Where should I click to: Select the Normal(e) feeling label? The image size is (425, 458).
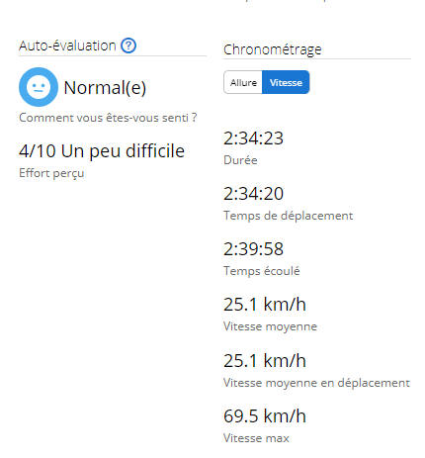[105, 88]
